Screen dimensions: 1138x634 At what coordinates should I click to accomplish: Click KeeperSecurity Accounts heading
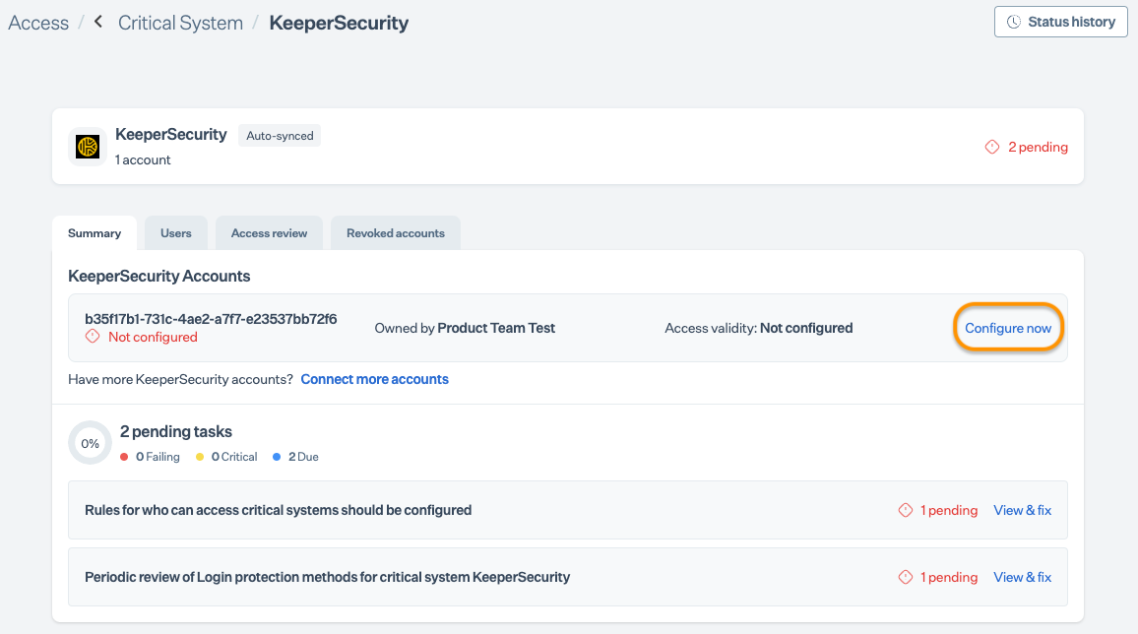158,276
